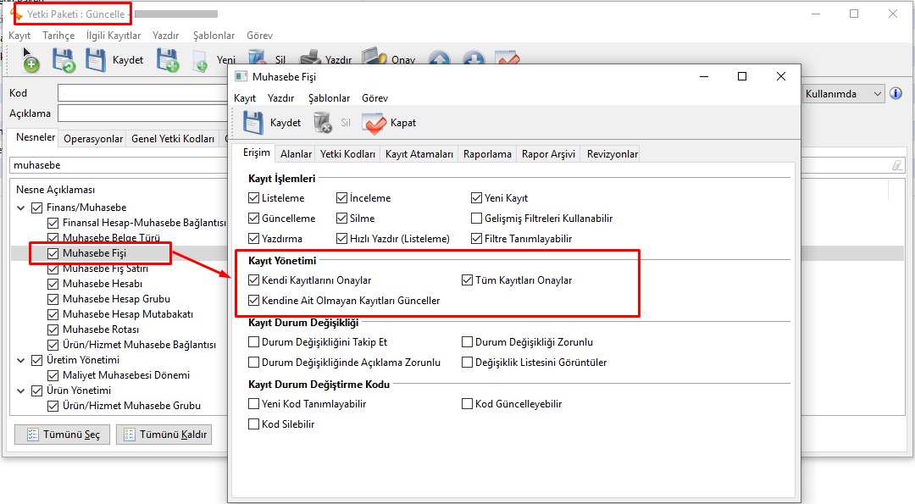915x504 pixels.
Task: Click the blue info icon beside Kullanımda
Action: click(x=896, y=94)
